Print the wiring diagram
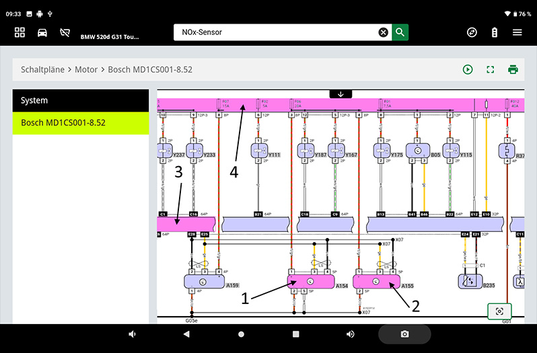The image size is (537, 353). [513, 69]
